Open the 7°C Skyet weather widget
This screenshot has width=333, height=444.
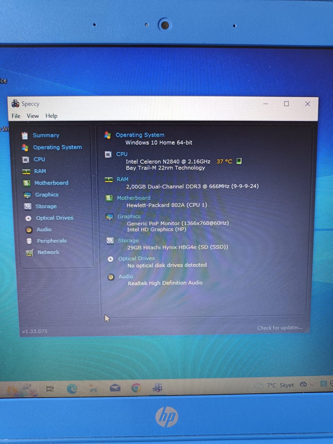275,385
